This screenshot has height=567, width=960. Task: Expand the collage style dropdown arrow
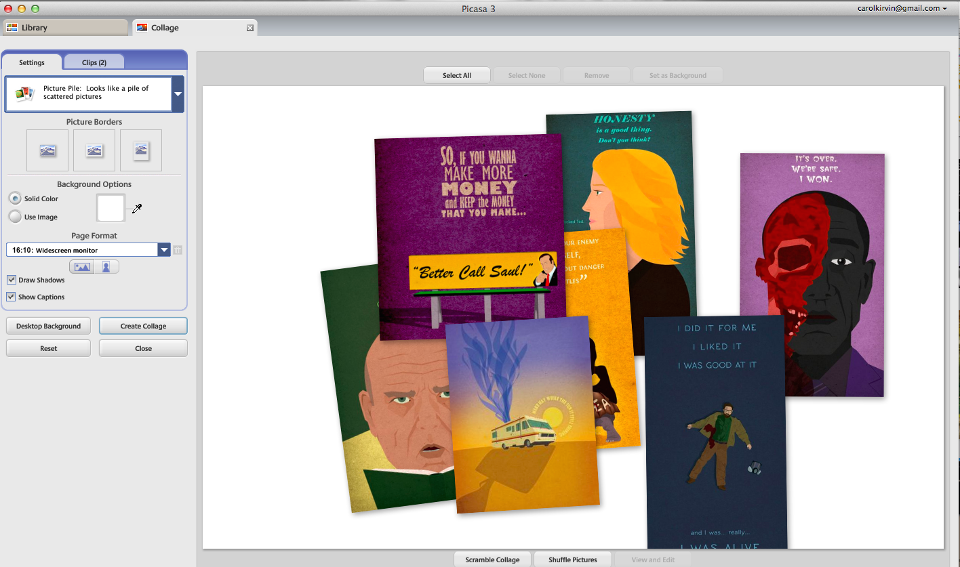coord(178,94)
